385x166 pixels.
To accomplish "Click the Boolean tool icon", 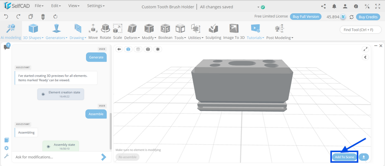I will point(165,28).
